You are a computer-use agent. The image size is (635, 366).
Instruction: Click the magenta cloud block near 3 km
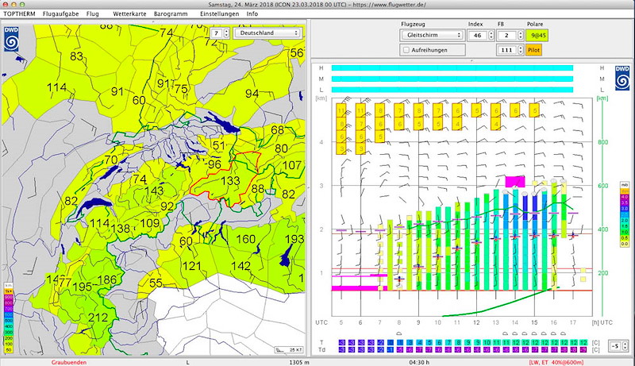[515, 181]
